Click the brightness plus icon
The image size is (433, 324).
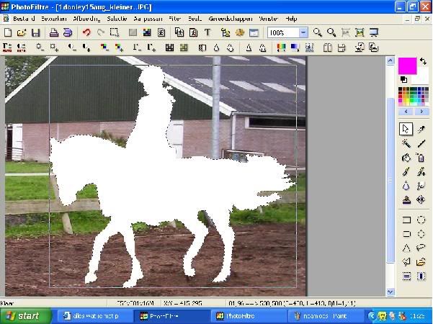coord(54,48)
